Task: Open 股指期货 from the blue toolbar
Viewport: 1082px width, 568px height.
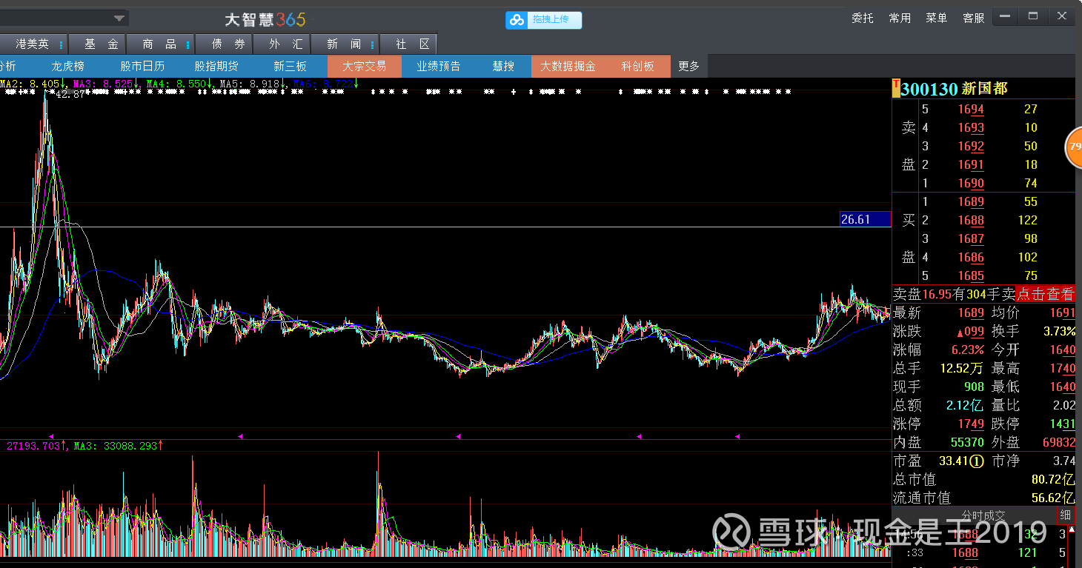Action: 216,66
